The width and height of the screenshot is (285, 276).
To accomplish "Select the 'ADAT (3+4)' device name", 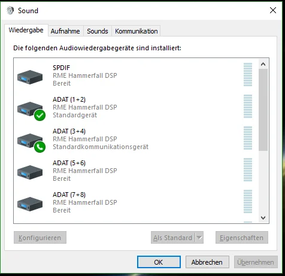I will pos(69,131).
